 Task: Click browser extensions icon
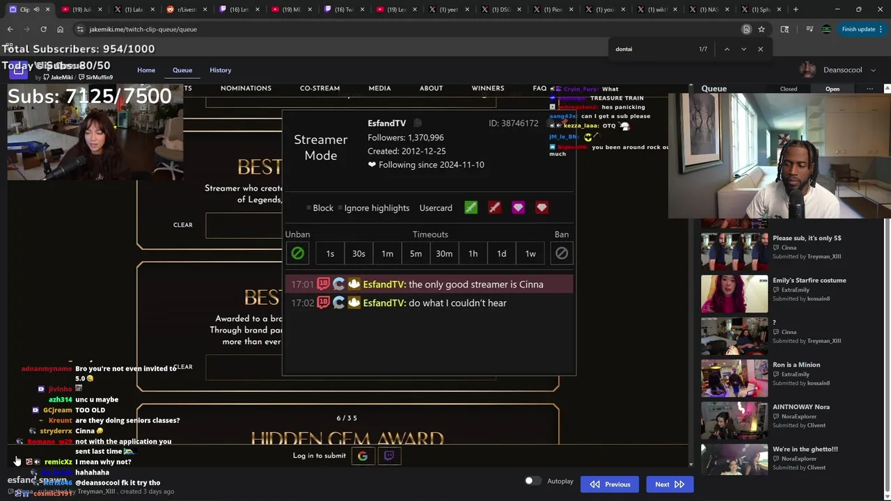784,29
